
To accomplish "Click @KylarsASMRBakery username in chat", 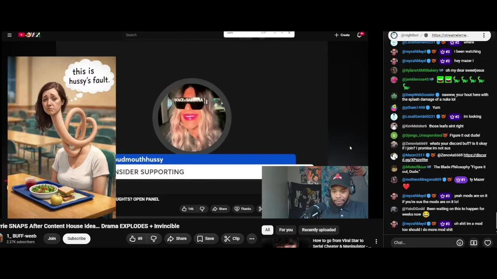I will (420, 71).
